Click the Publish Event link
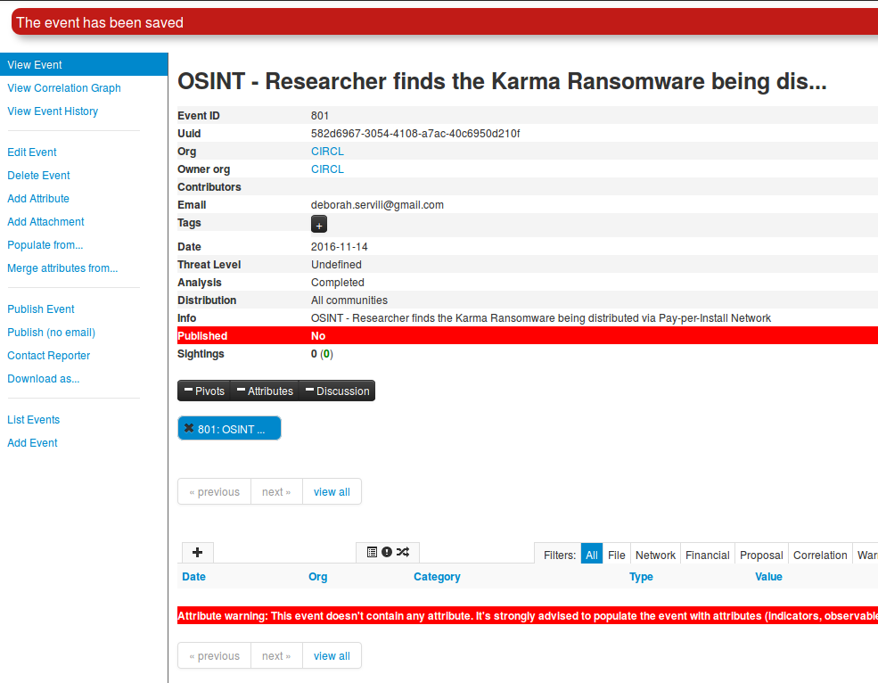The width and height of the screenshot is (878, 683). [x=41, y=309]
